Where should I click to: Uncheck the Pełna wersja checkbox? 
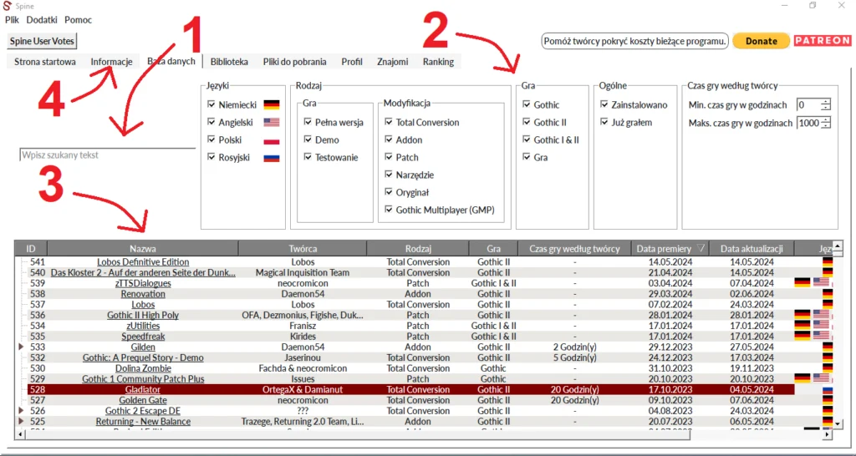click(308, 122)
